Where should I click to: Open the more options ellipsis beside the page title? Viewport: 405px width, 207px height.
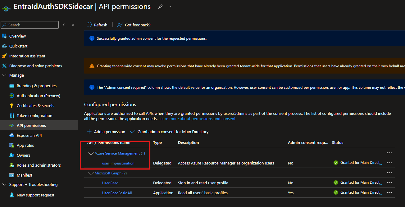(171, 7)
